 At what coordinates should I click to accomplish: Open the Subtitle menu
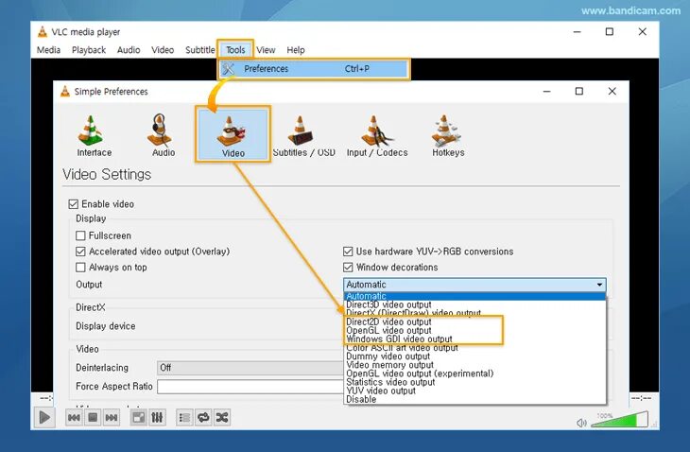coord(199,50)
